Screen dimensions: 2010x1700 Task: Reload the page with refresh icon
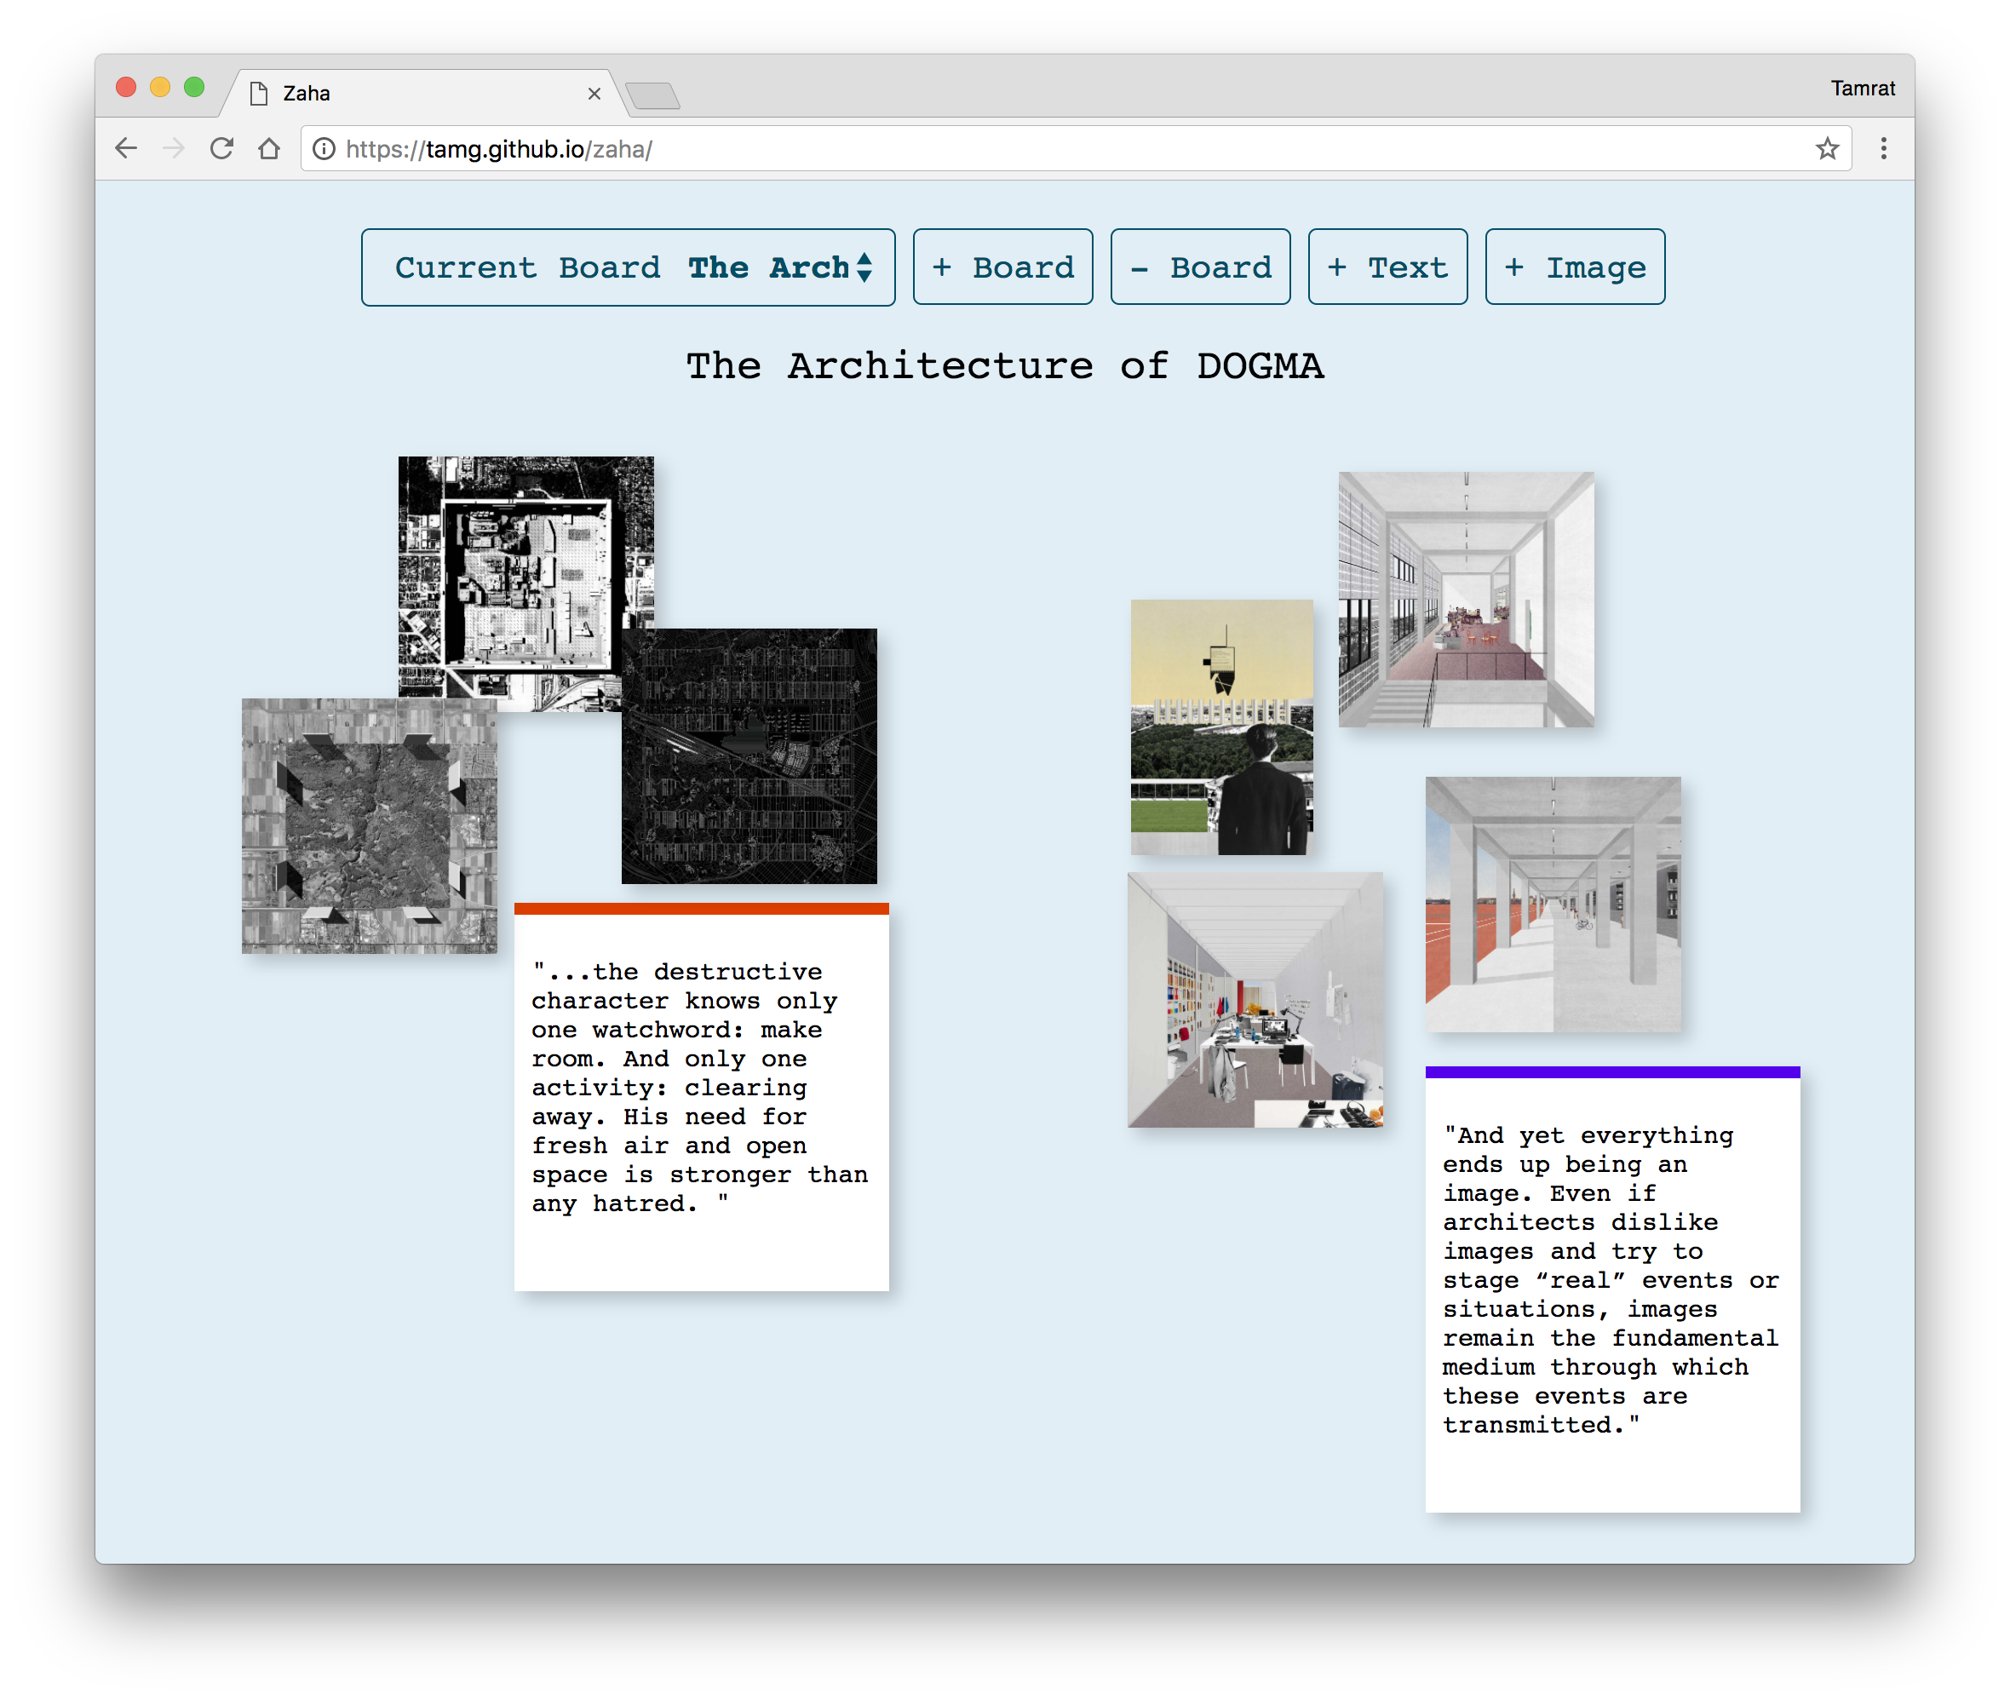pos(221,148)
